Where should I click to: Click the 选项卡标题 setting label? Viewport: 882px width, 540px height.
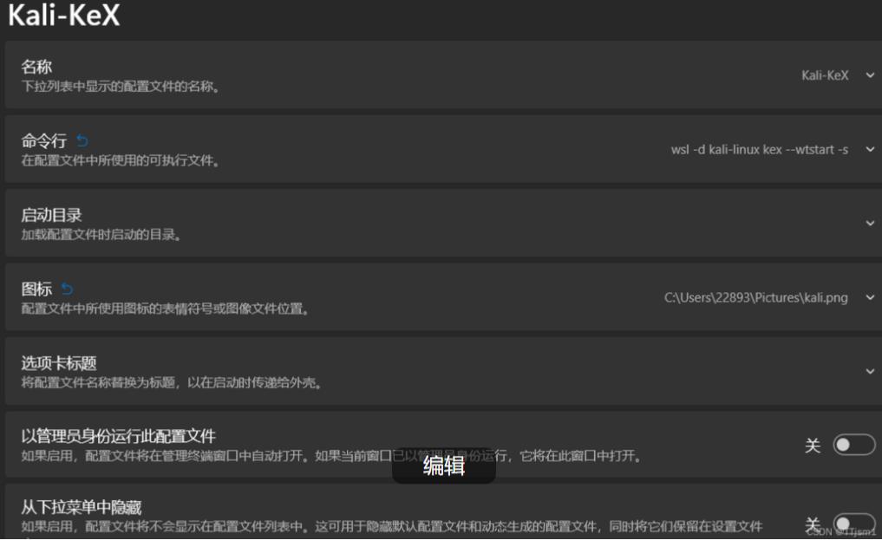pyautogui.click(x=59, y=363)
